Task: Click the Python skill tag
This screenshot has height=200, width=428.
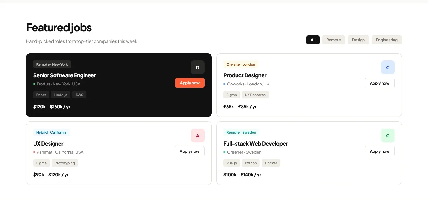Action: [251, 163]
